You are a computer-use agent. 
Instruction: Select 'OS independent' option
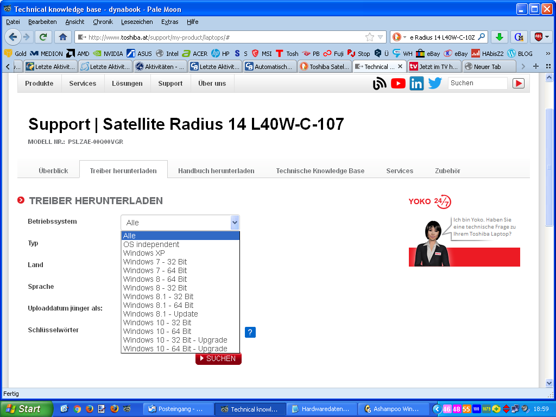[180, 244]
